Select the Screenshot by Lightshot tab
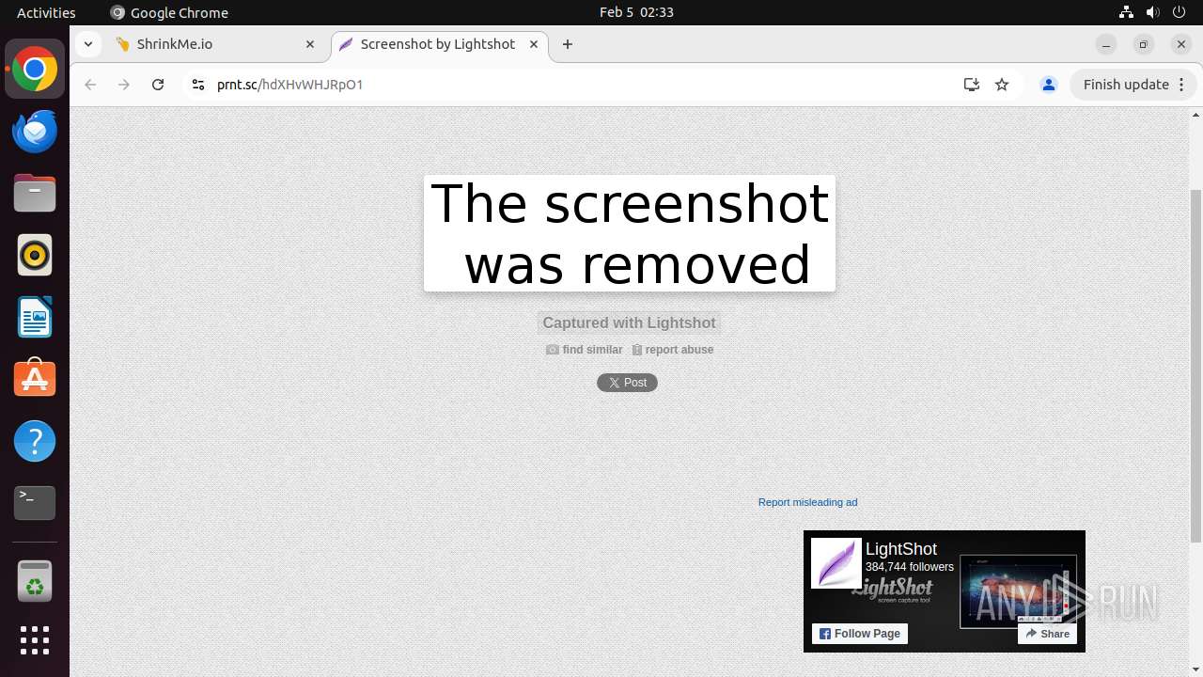The height and width of the screenshot is (677, 1203). (x=439, y=44)
